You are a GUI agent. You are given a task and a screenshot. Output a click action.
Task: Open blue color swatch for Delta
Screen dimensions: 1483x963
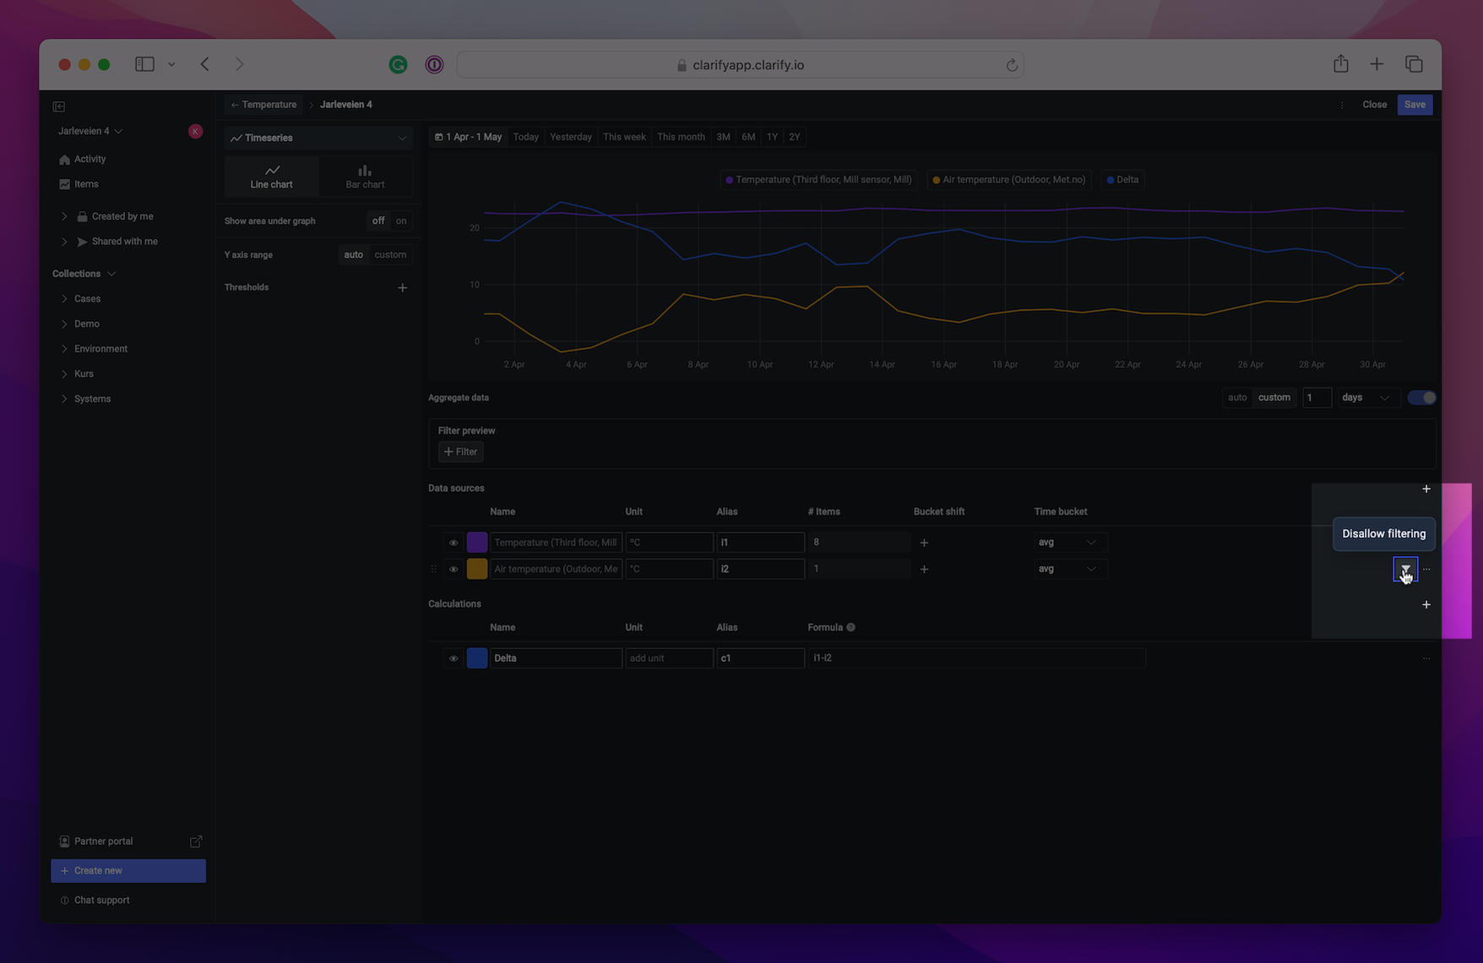(x=477, y=658)
